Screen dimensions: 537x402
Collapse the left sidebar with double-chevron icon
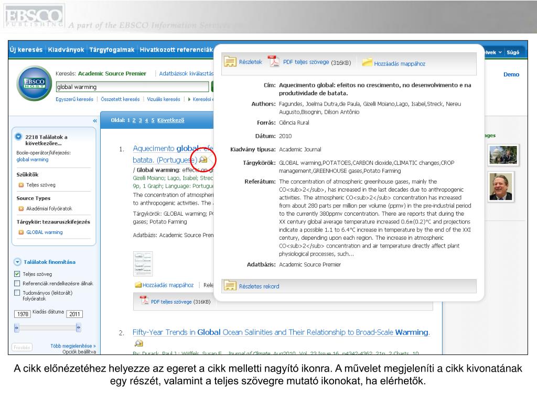click(95, 121)
